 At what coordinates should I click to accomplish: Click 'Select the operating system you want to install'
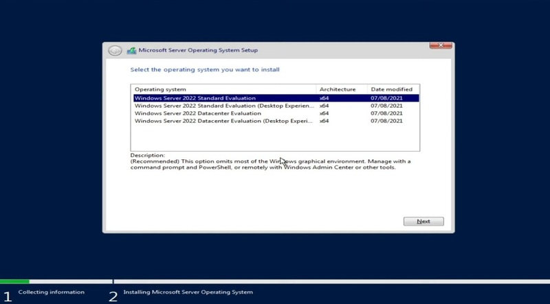[x=205, y=70]
